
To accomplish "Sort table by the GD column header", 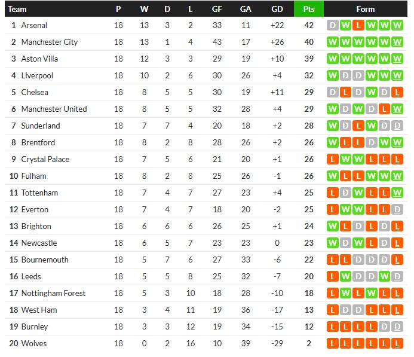I will click(x=277, y=9).
